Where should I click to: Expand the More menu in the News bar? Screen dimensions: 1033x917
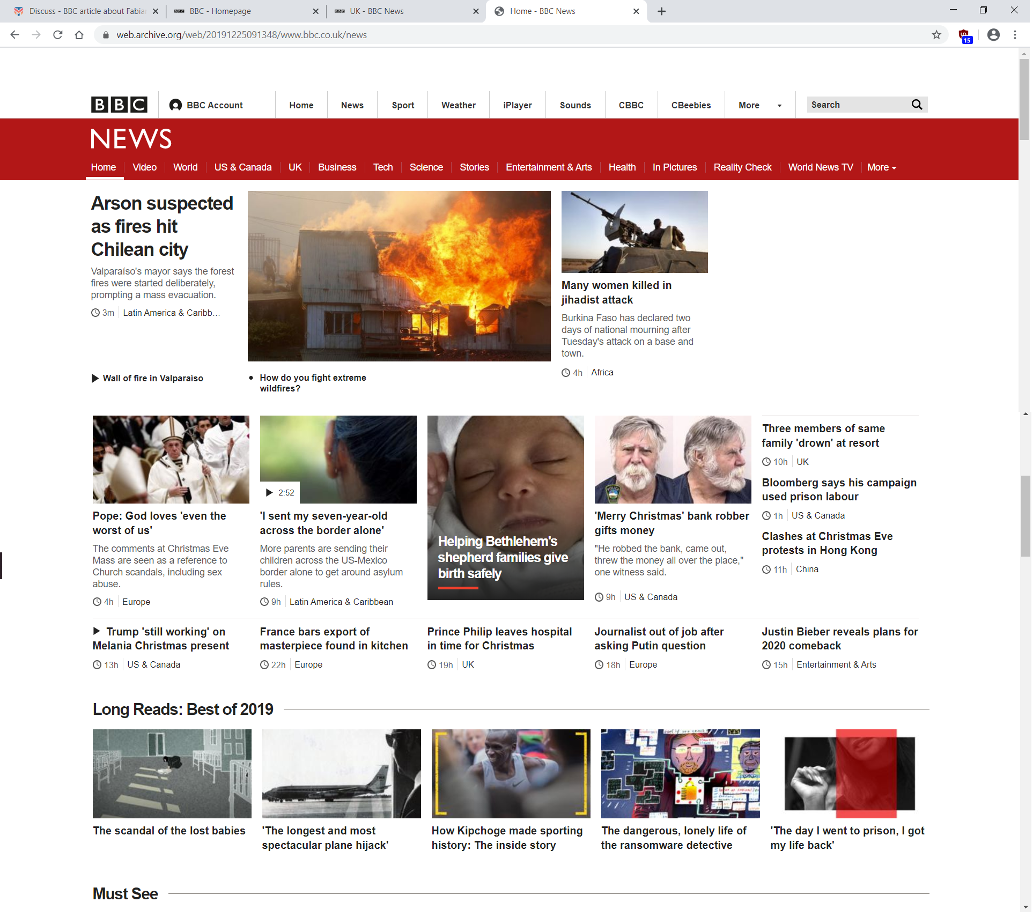pyautogui.click(x=881, y=167)
